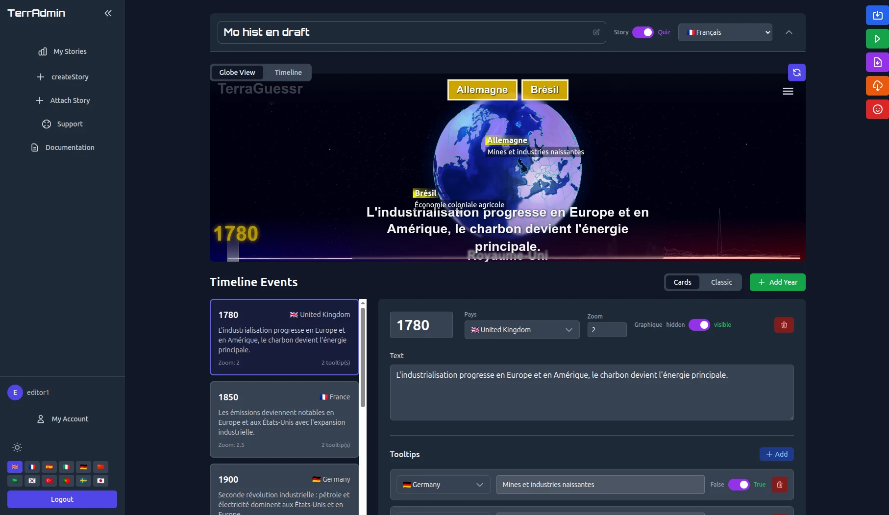Viewport: 889px width, 515px height.
Task: Toggle the light/dark theme sun icon
Action: 17,447
